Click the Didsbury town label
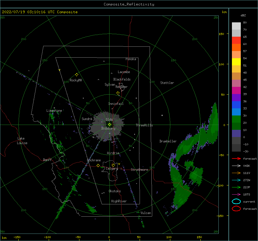258x241 pixels. [108, 128]
